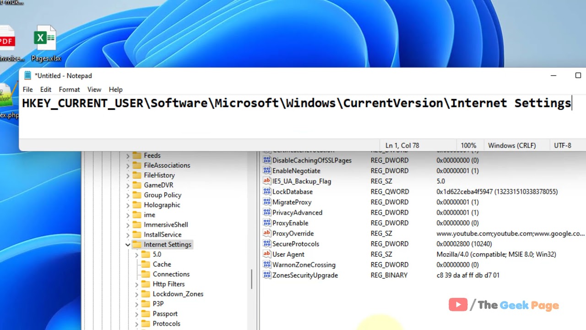
Task: Click the open Internet Settings folder icon
Action: (x=136, y=244)
